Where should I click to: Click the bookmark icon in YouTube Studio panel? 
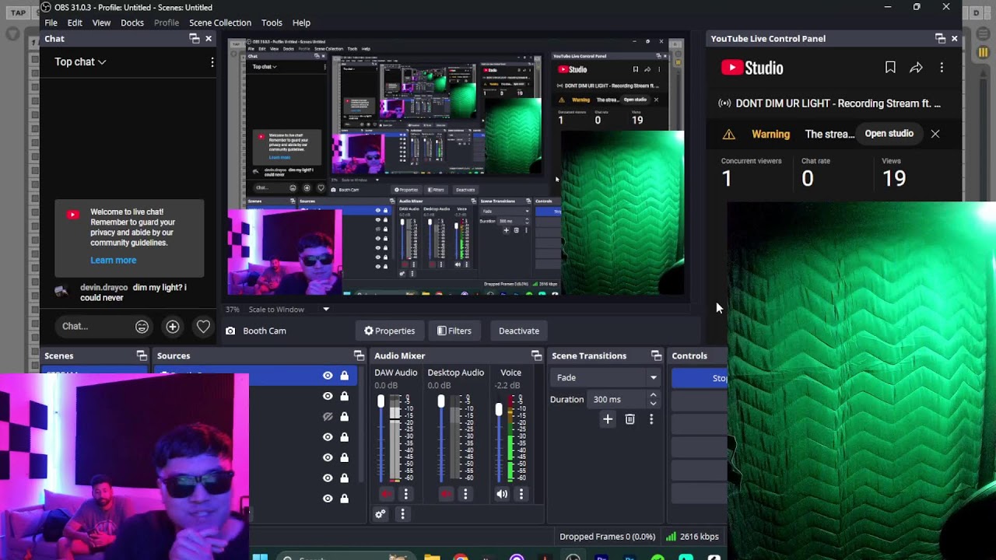tap(890, 68)
